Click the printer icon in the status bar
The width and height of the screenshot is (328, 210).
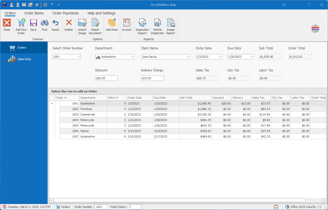pos(276,207)
